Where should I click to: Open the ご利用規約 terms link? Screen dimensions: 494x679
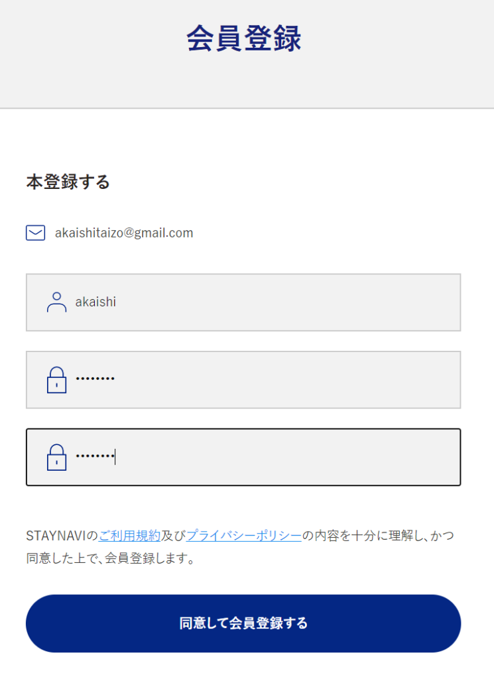(x=129, y=536)
